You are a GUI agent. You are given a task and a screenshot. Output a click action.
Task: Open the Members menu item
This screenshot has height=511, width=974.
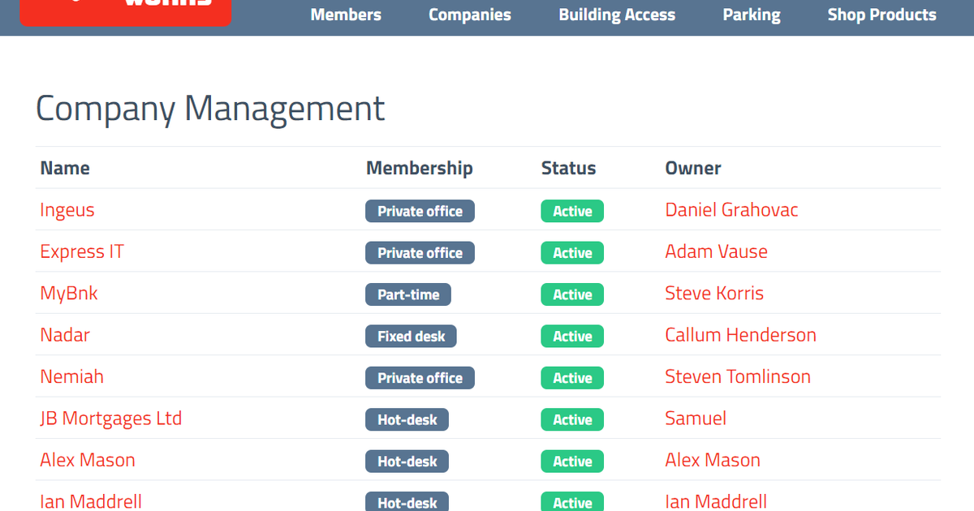(346, 15)
